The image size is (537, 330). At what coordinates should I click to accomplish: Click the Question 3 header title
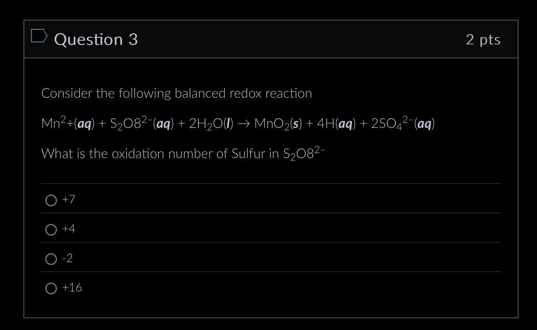point(96,39)
